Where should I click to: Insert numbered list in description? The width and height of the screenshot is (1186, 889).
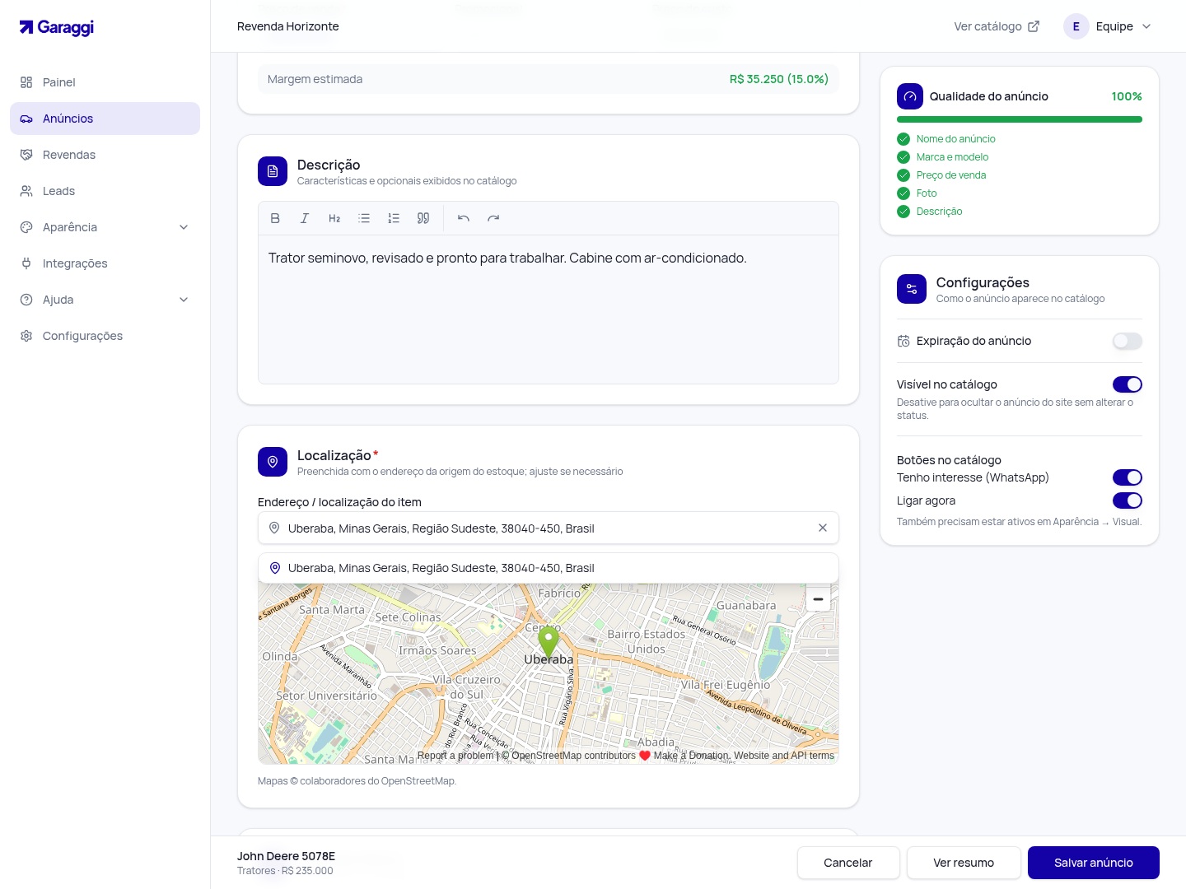click(394, 218)
